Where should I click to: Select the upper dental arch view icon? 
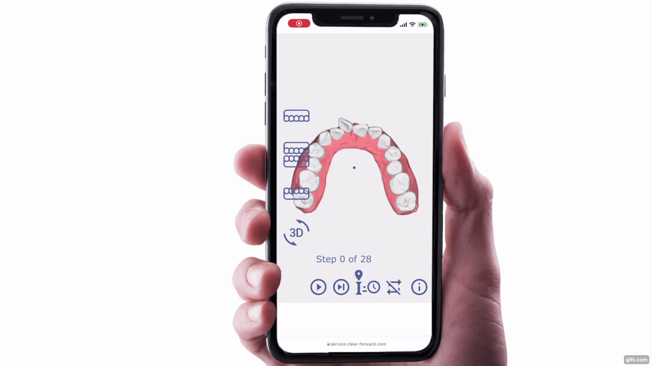pyautogui.click(x=296, y=116)
